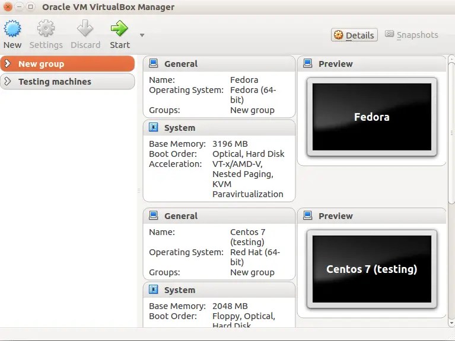Click the Centos 7 General section icon
This screenshot has width=455, height=341.
(153, 215)
